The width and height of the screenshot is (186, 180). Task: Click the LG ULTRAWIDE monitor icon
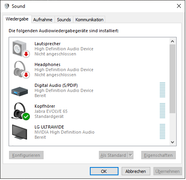(20, 132)
